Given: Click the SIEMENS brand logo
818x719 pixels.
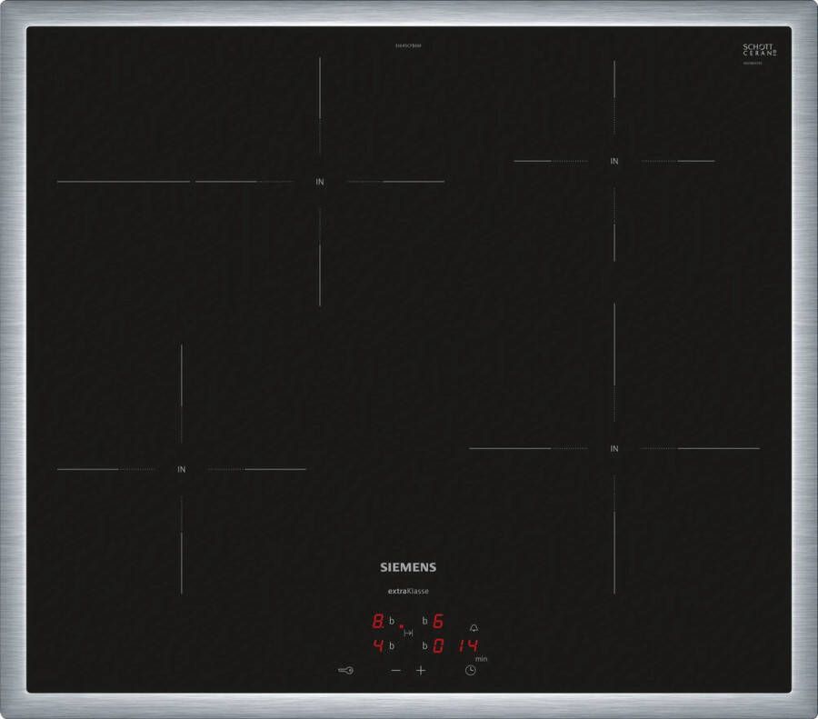Looking at the screenshot, I should 408,567.
